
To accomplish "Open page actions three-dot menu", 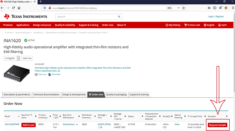I will pyautogui.click(x=179, y=8).
